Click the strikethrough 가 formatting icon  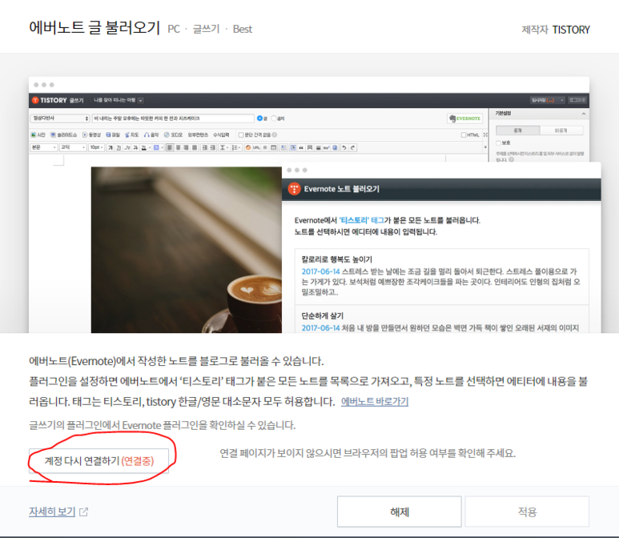(135, 147)
